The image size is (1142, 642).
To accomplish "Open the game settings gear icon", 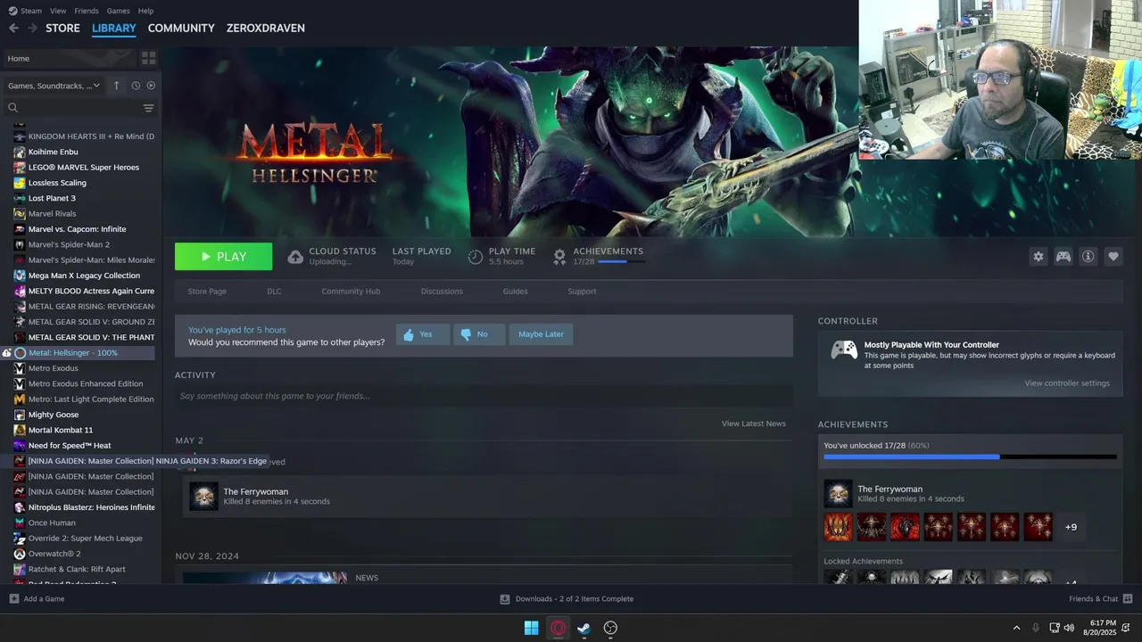I will pos(1038,256).
